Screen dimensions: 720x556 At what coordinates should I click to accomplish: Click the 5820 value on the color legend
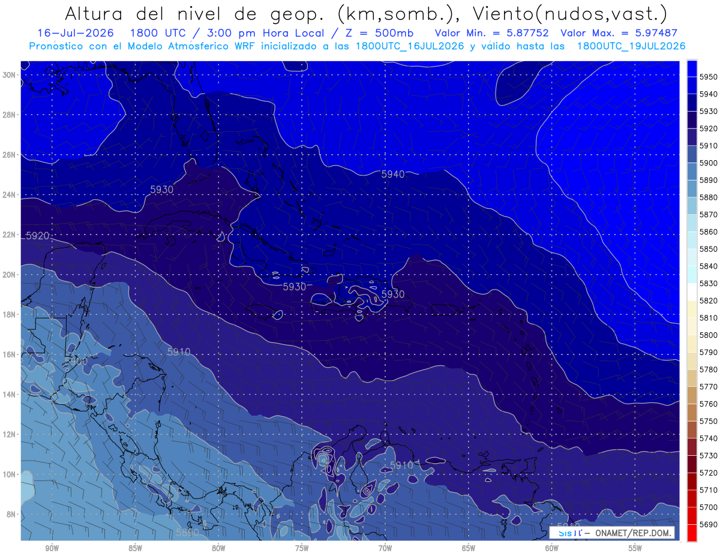(709, 300)
